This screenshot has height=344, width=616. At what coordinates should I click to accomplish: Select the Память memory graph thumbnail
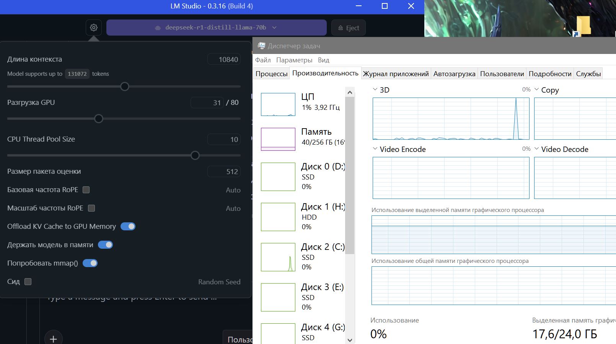[278, 139]
